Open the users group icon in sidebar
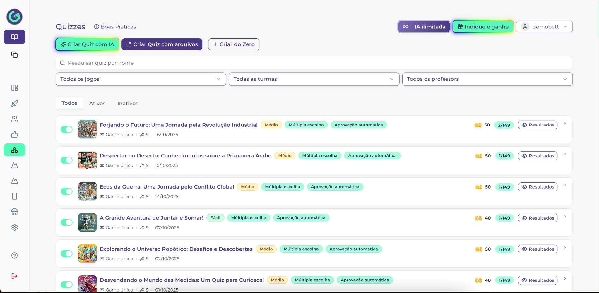599x293 pixels. tap(14, 119)
